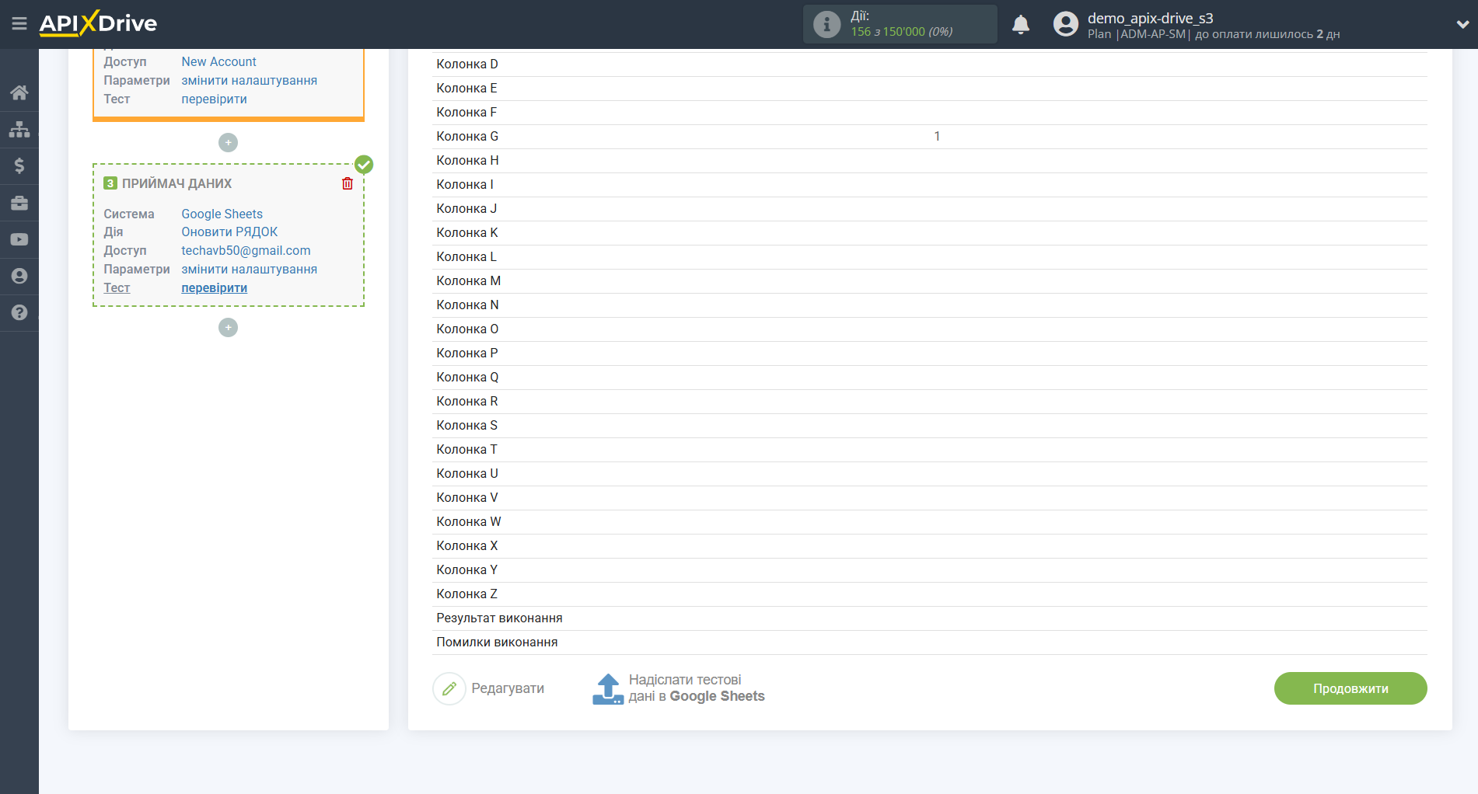The height and width of the screenshot is (794, 1478).
Task: Open the tariffs briefcase icon in sidebar
Action: click(19, 202)
